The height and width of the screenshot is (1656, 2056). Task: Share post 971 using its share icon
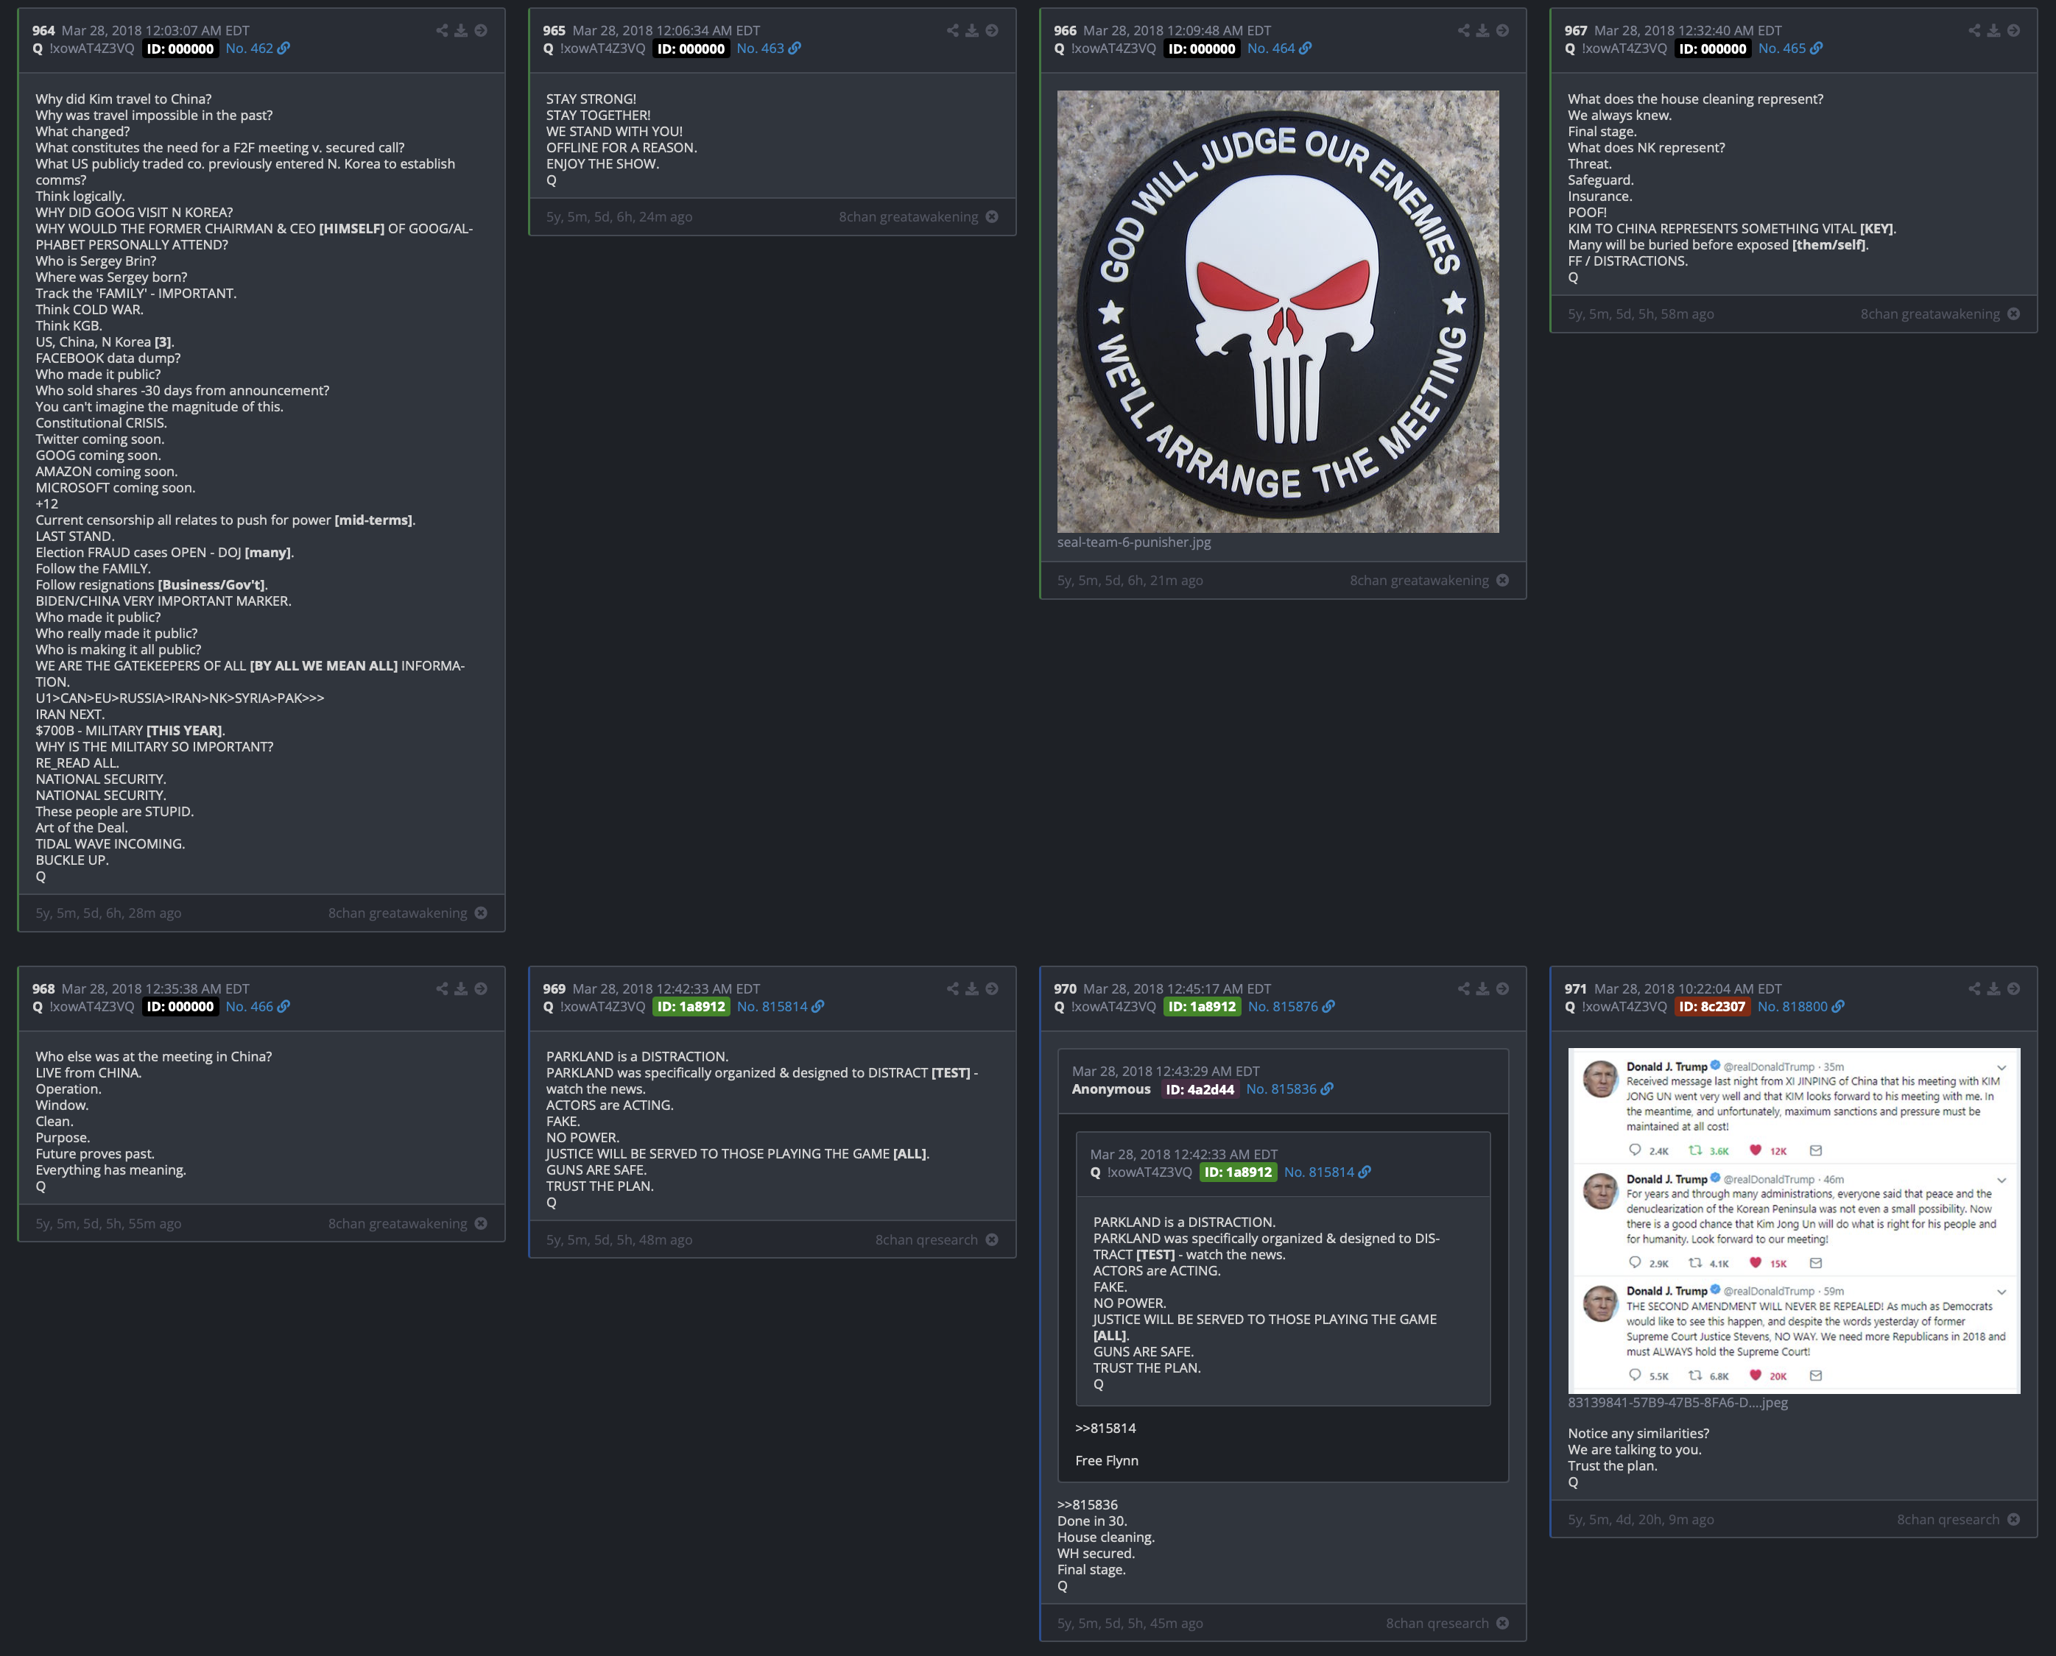pos(1974,988)
